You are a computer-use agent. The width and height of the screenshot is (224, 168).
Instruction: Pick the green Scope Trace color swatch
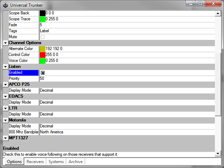click(42, 19)
